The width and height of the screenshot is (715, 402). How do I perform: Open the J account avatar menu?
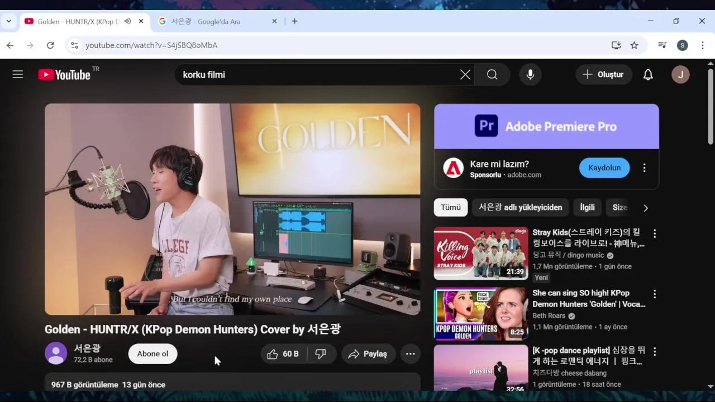click(680, 74)
